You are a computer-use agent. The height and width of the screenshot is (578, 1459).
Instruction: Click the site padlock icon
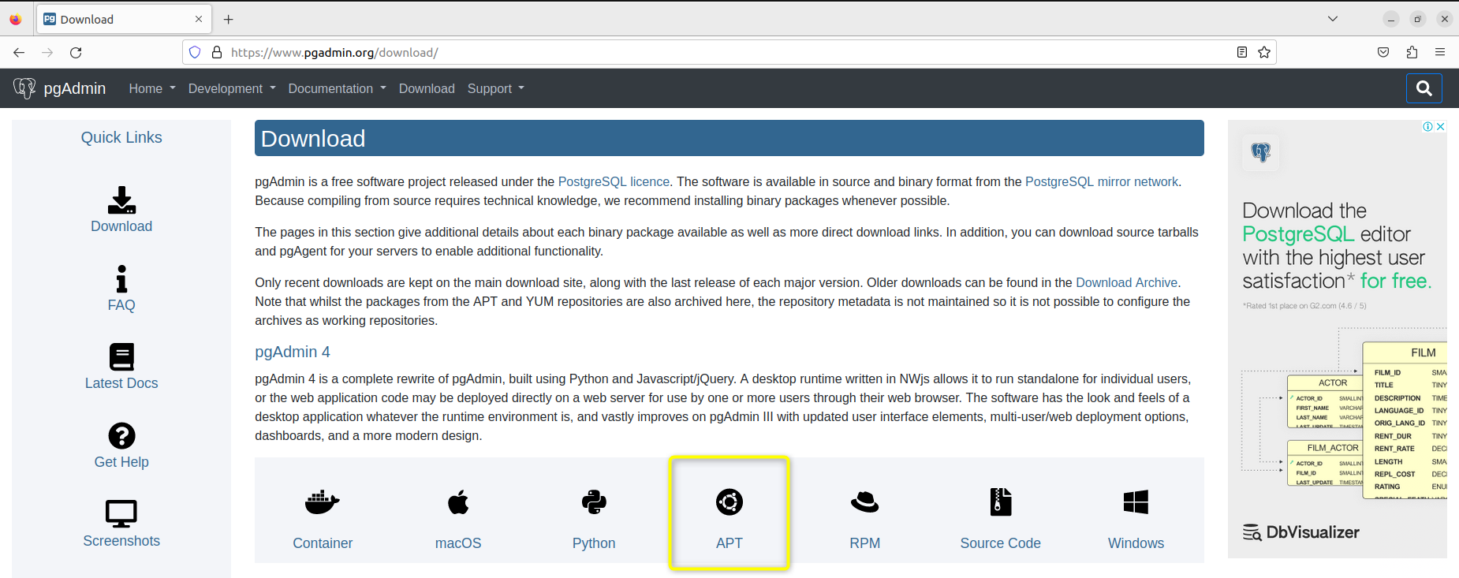click(217, 52)
